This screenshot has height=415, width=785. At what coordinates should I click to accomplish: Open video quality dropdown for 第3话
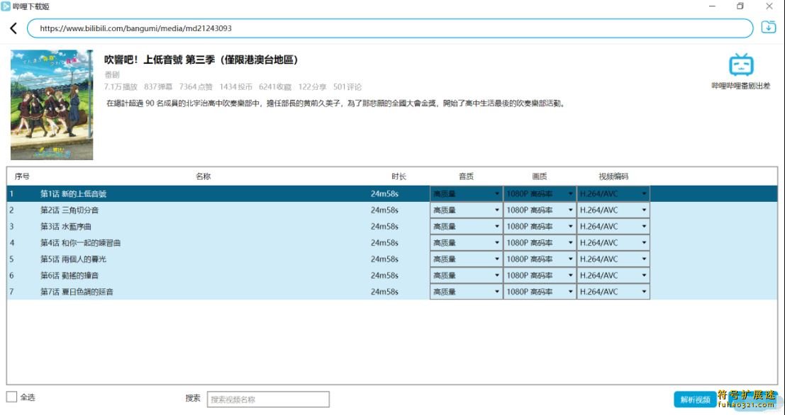point(540,227)
